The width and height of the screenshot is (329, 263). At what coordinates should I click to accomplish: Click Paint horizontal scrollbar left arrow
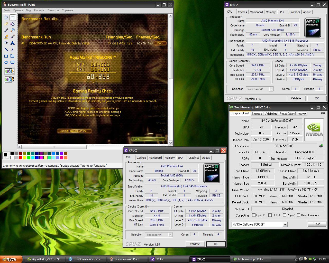pyautogui.click(x=20, y=147)
